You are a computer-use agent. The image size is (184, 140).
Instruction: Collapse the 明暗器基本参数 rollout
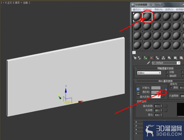point(136,68)
